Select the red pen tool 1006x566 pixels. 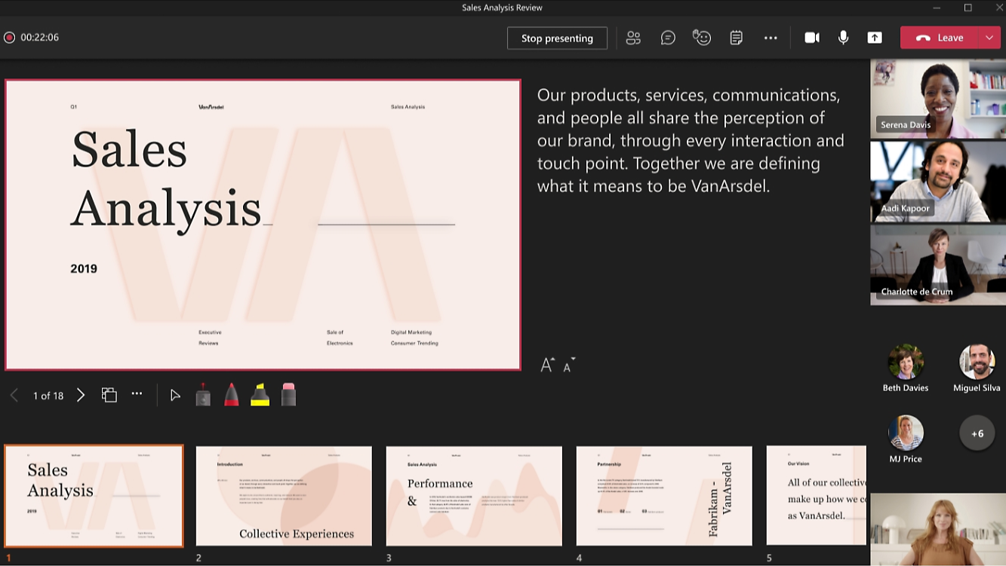point(232,394)
